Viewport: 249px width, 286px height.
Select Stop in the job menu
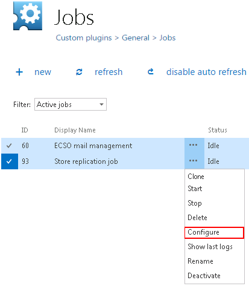(195, 203)
